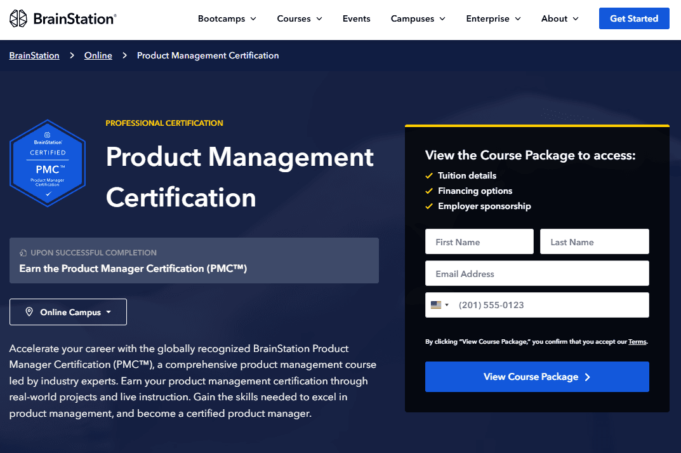
Task: Click the US flag country selector
Action: coord(440,305)
